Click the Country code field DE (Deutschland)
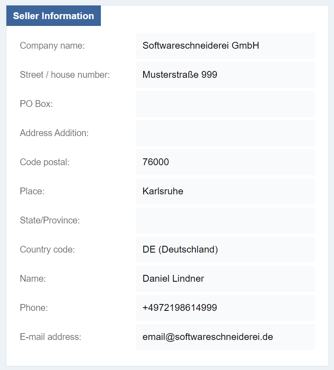This screenshot has width=334, height=370. tap(225, 249)
